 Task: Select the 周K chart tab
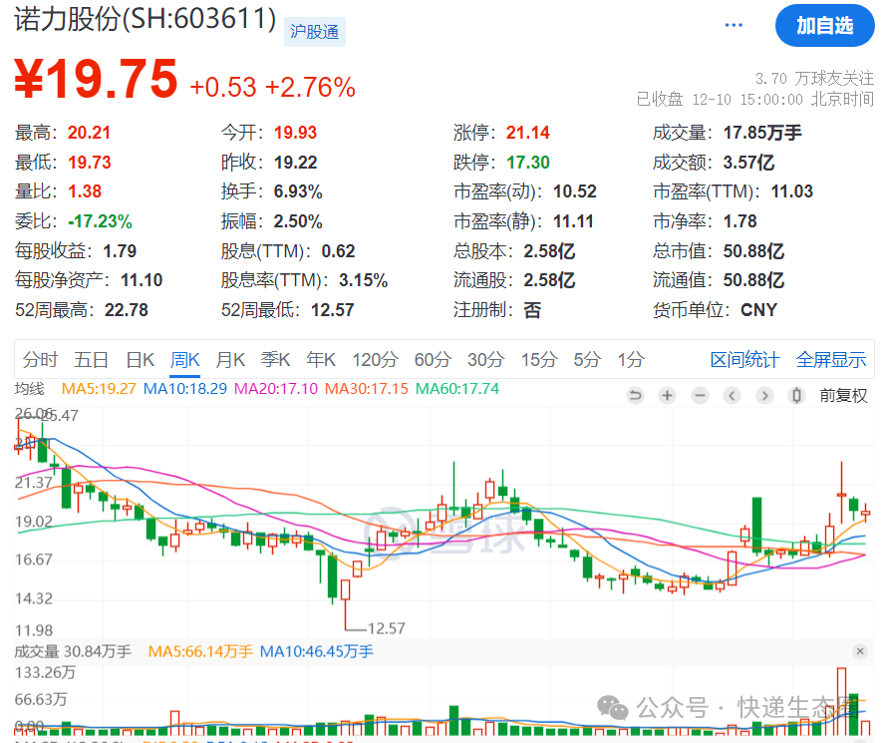[x=184, y=359]
